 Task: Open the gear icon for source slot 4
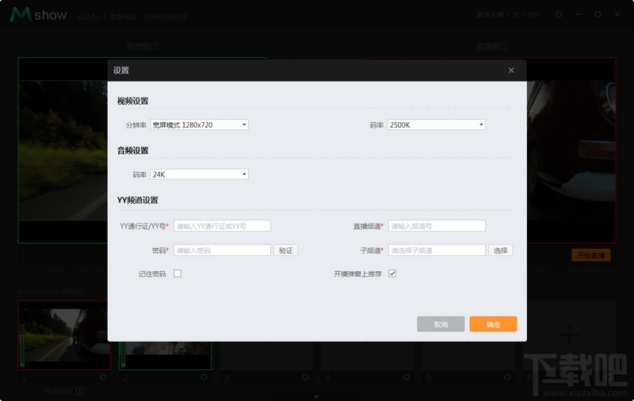[x=407, y=377]
